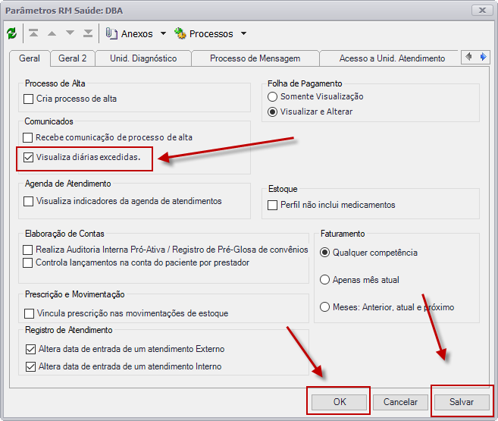The height and width of the screenshot is (421, 498).
Task: Click the OK button
Action: [339, 402]
